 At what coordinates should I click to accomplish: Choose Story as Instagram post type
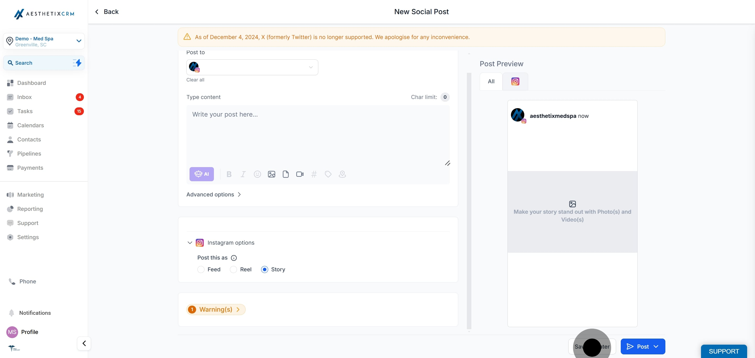(x=264, y=269)
